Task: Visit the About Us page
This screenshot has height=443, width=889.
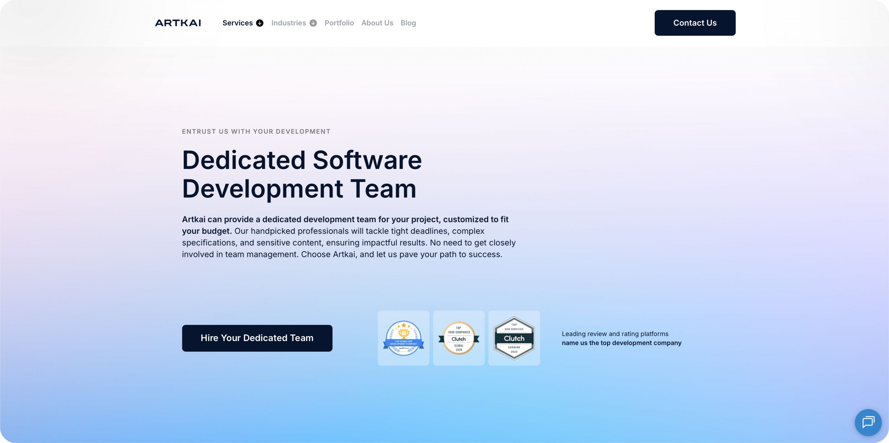Action: pyautogui.click(x=377, y=23)
